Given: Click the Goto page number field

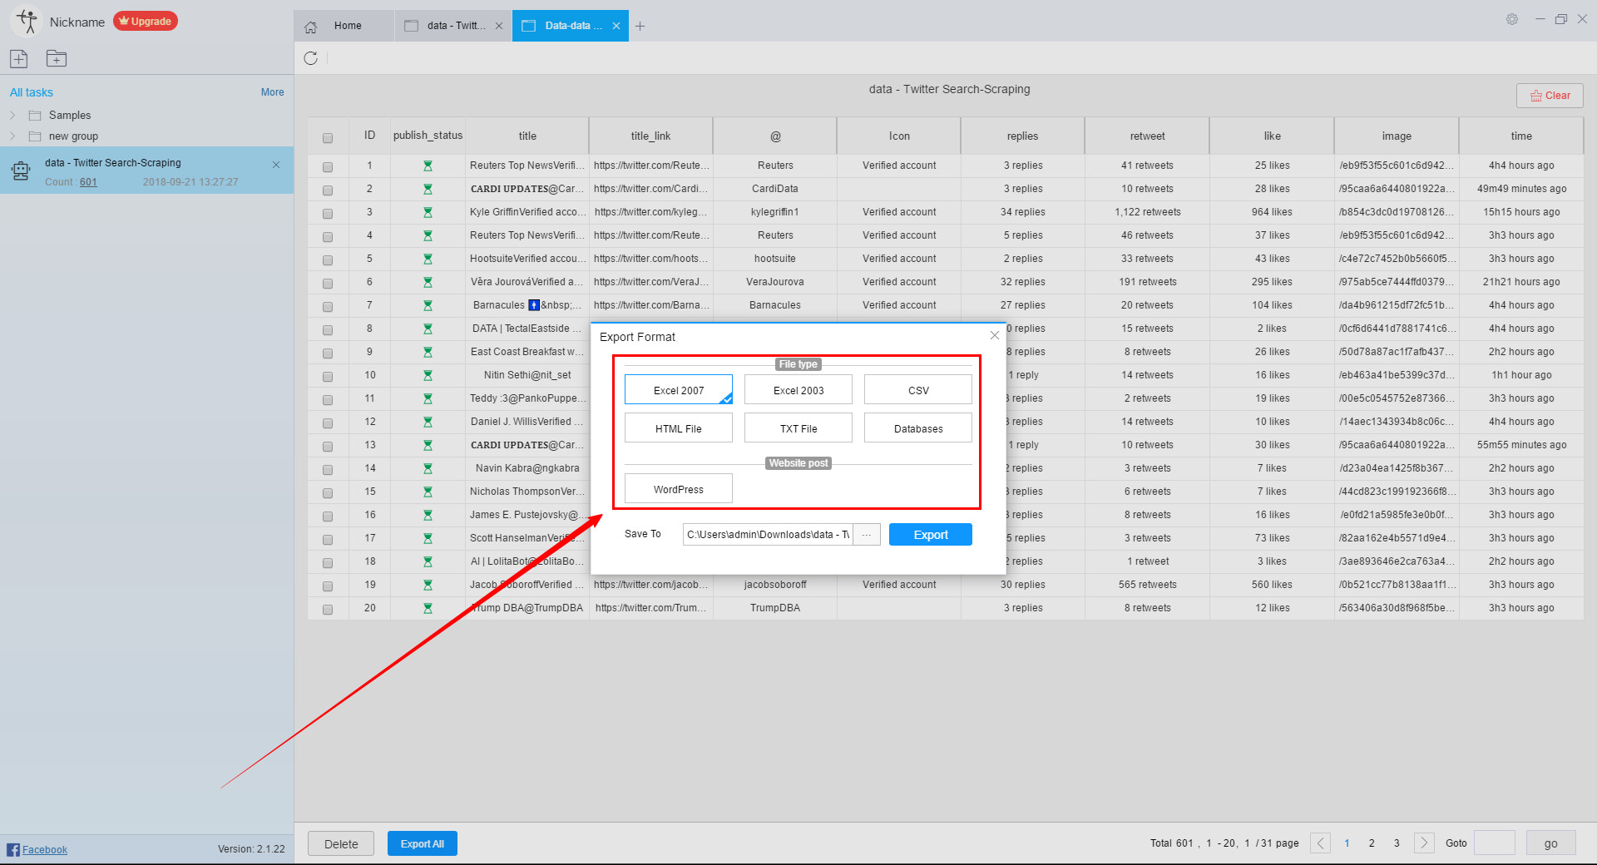Looking at the screenshot, I should coord(1495,843).
